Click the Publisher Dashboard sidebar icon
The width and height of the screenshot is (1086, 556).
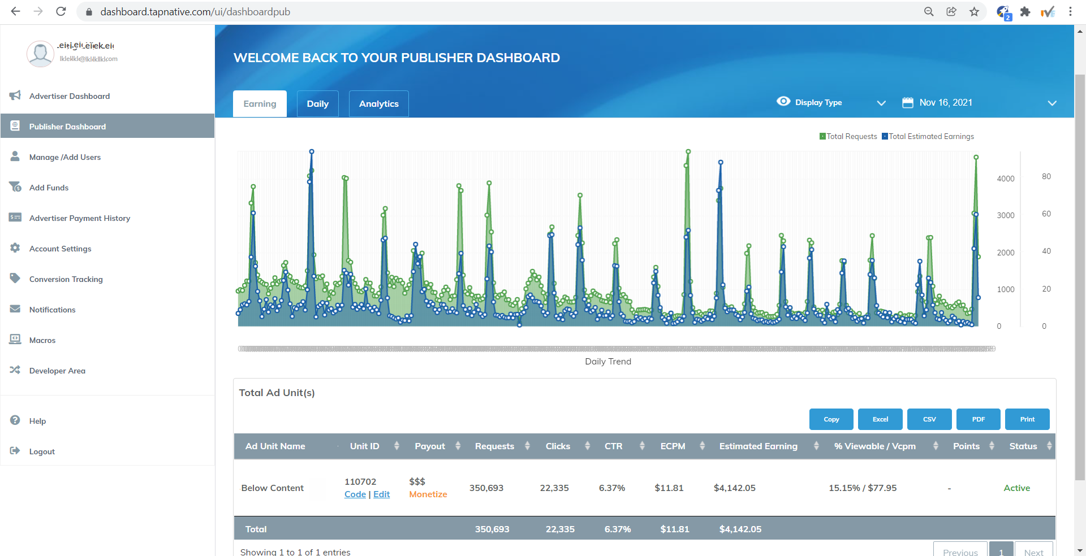[x=15, y=126]
